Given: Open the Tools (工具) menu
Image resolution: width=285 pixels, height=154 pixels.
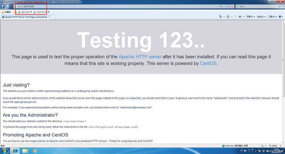Looking at the screenshot, I should tap(272, 17).
